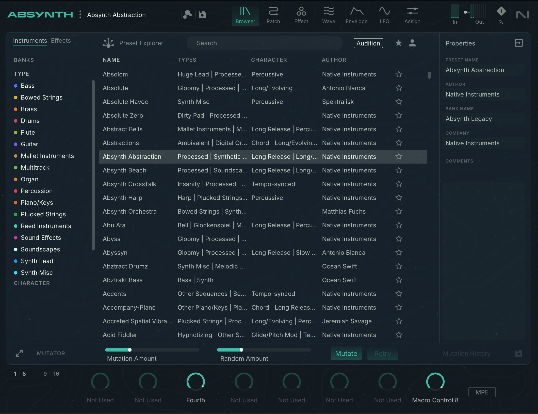
Task: Click inside the preset Search field
Action: (265, 43)
